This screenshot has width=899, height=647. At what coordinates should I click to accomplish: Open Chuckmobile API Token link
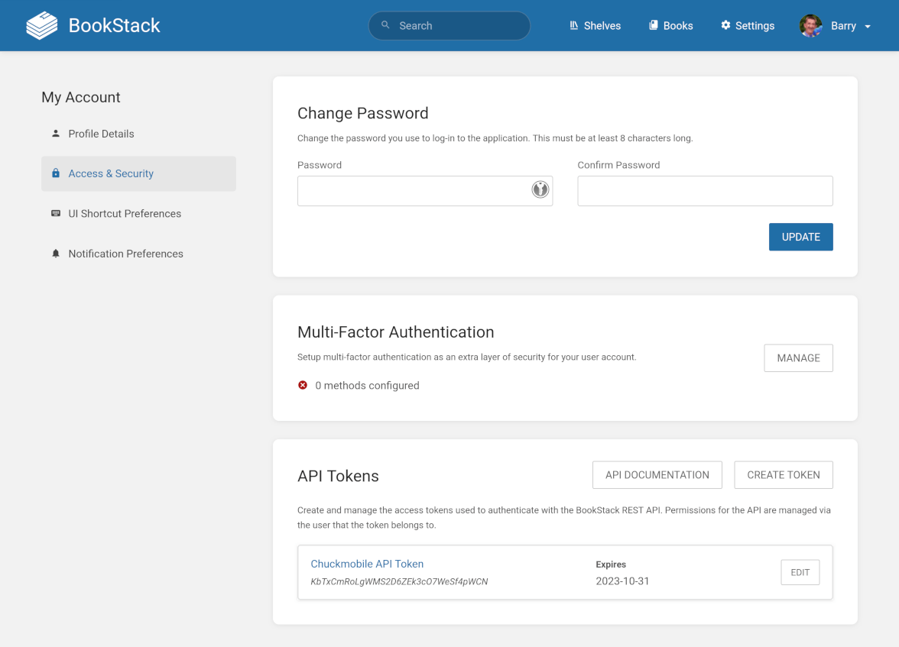coord(367,564)
